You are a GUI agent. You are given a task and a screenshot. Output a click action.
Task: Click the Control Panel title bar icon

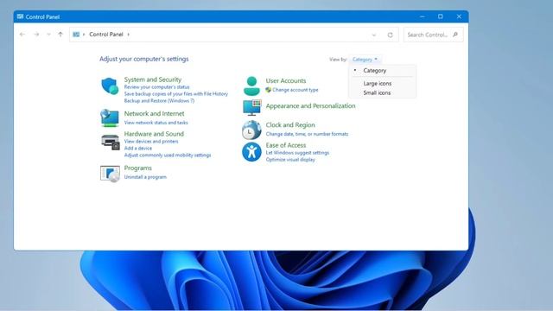pyautogui.click(x=20, y=16)
